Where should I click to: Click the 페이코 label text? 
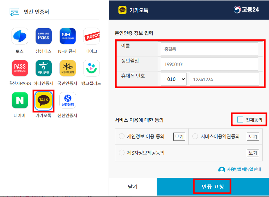[x=91, y=51]
